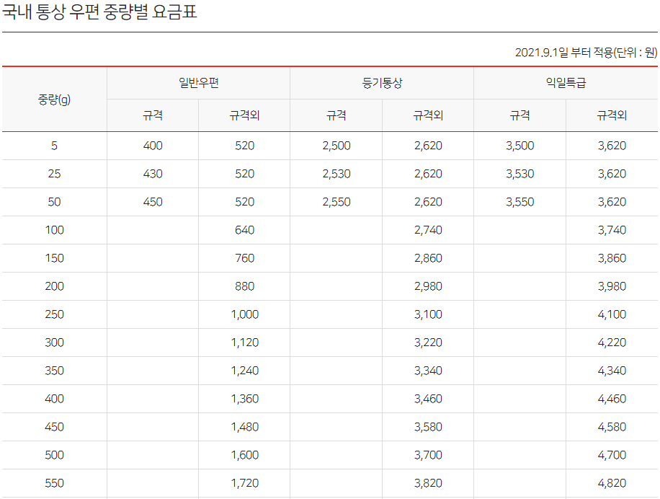The height and width of the screenshot is (499, 660).
Task: Click the price '2,550'
Action: point(336,202)
